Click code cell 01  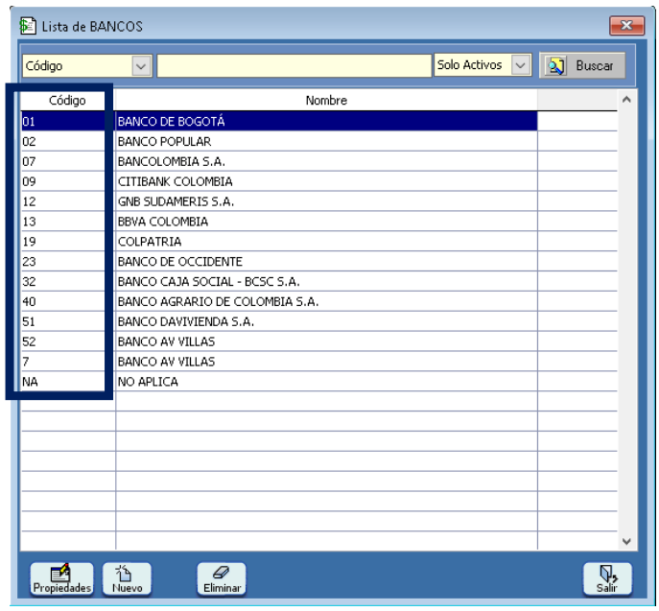(68, 122)
